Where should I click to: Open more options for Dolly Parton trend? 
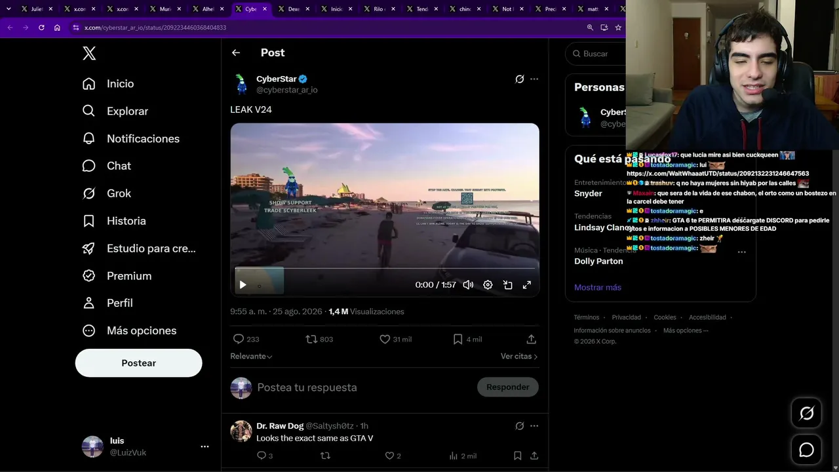click(742, 252)
